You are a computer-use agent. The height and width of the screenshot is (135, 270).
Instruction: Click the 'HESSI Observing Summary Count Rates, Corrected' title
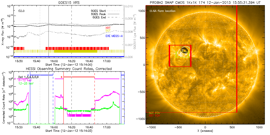(x=69, y=69)
